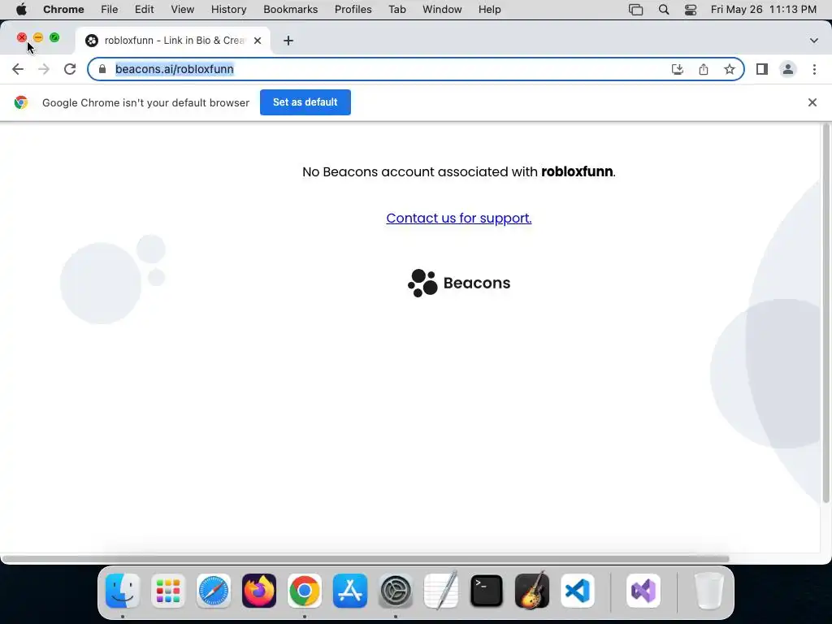832x624 pixels.
Task: Open TextEdit from the Dock
Action: tap(441, 591)
